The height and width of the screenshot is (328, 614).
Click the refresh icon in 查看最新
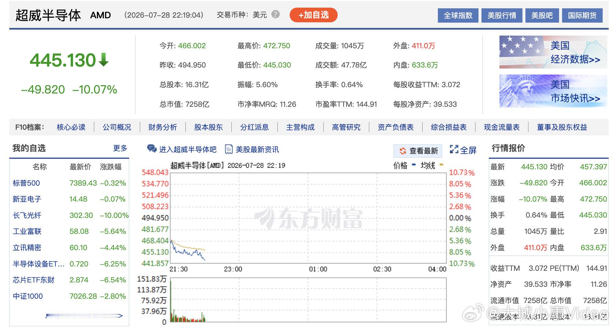tap(403, 151)
